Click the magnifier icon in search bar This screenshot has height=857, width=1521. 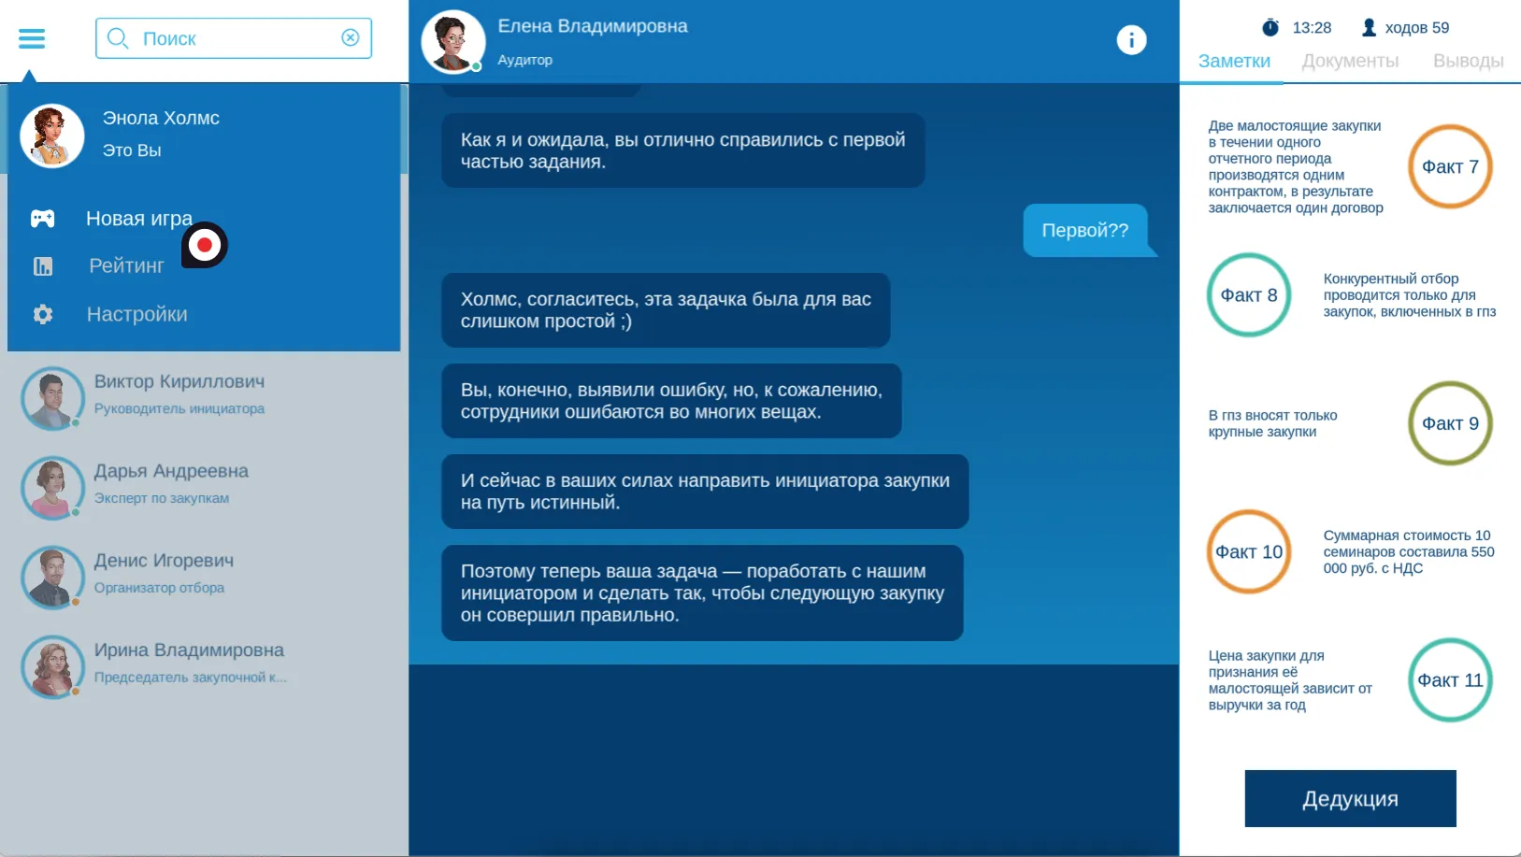[118, 37]
